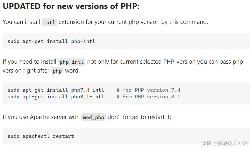Click the '# for PHP version 7.4' comment

pos(148,90)
